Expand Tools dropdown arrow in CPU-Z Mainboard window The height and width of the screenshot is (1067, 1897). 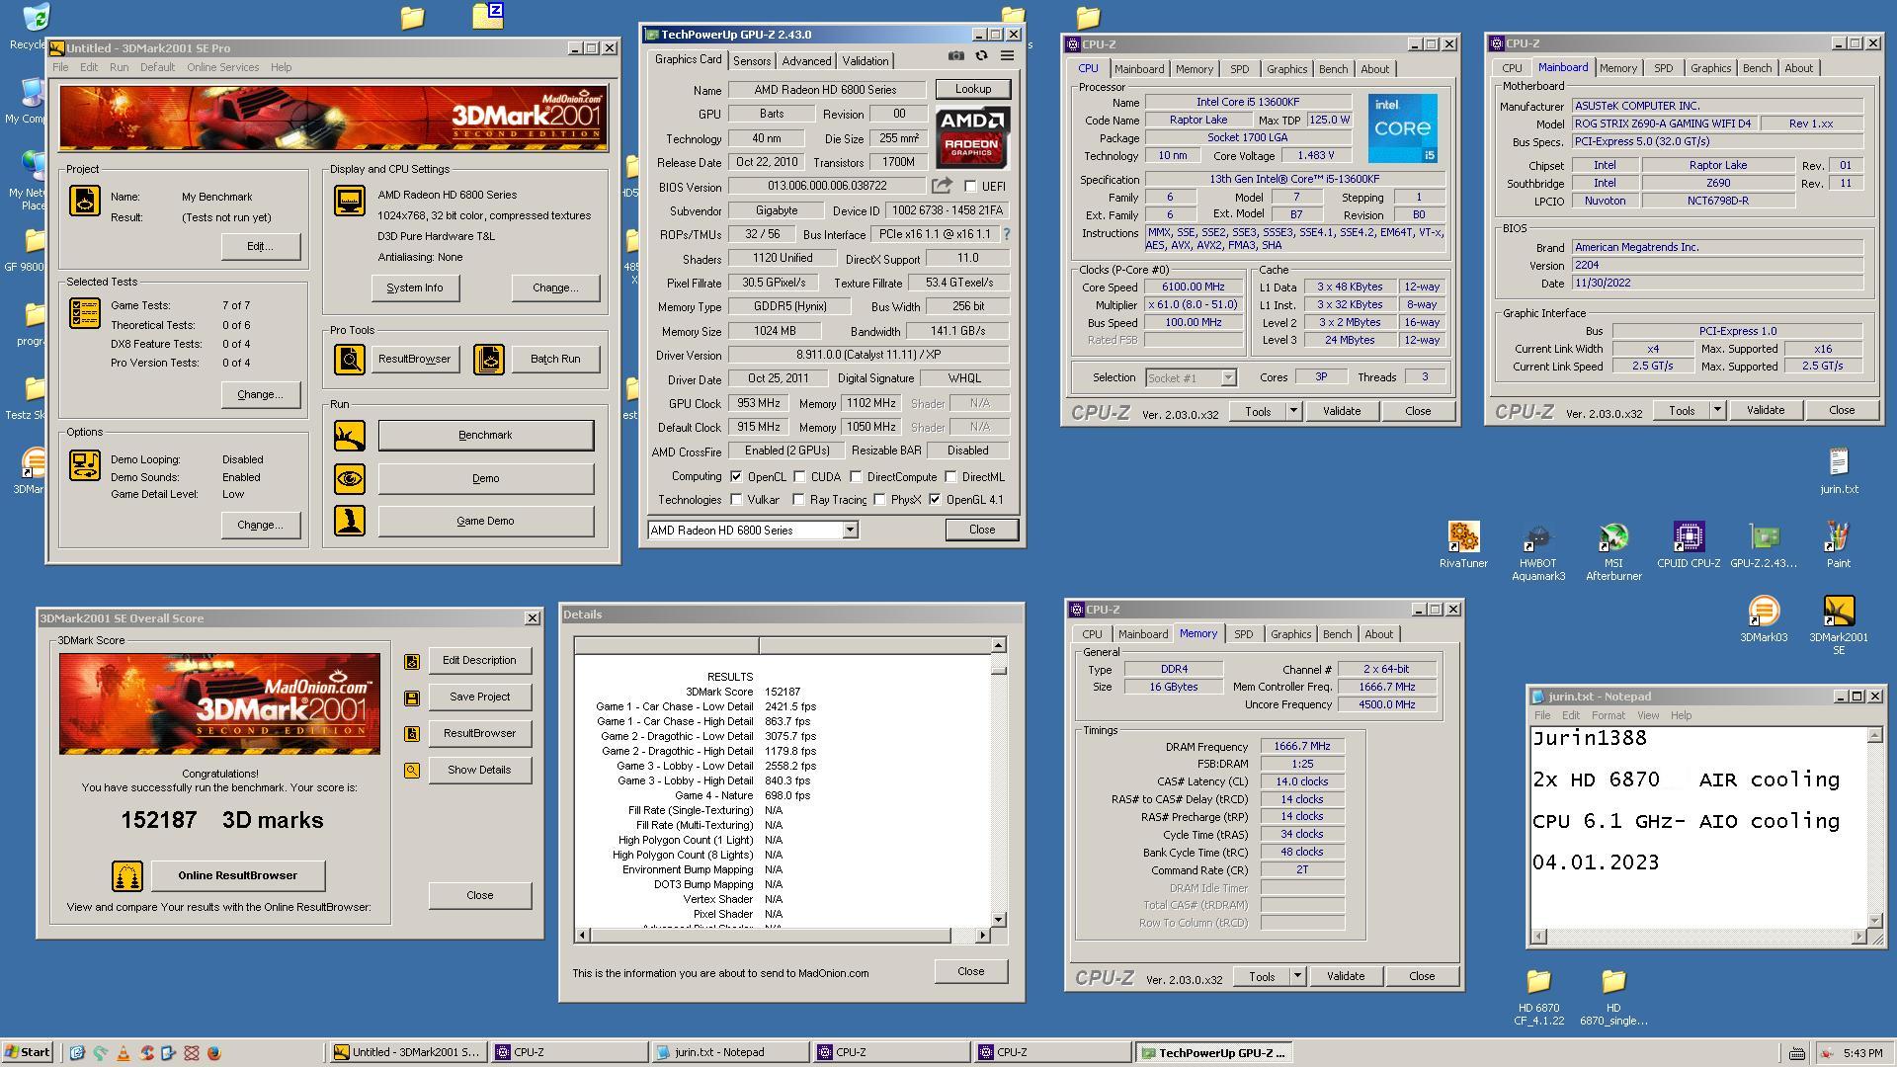[x=1717, y=410]
